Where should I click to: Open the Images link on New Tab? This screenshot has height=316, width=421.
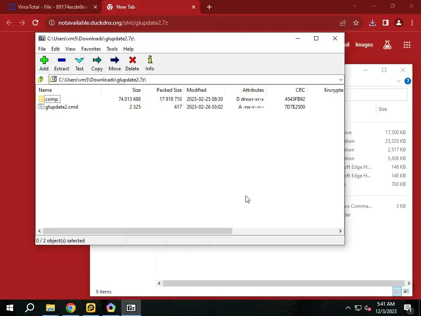coord(364,44)
